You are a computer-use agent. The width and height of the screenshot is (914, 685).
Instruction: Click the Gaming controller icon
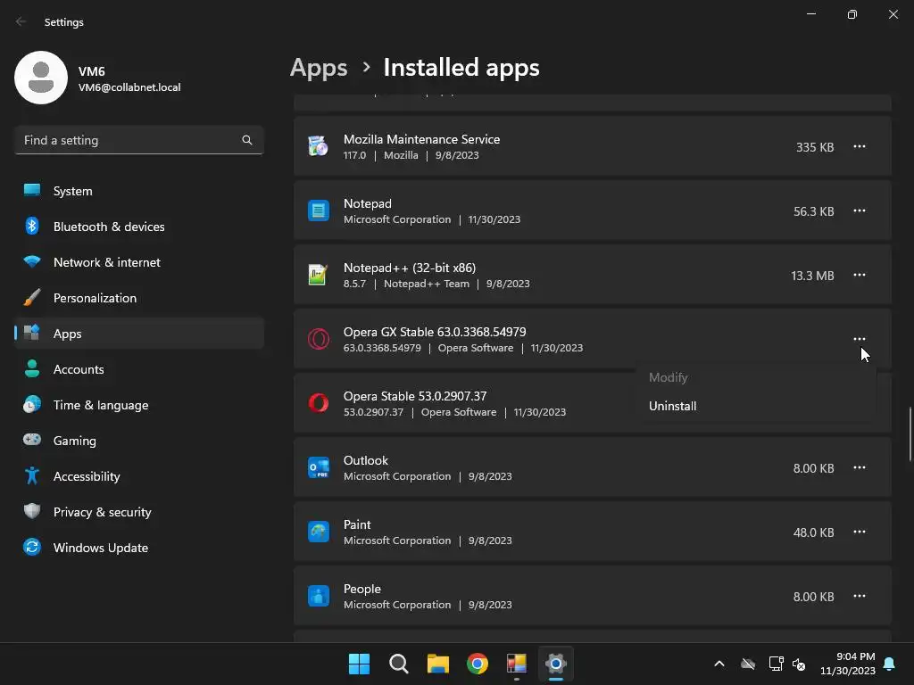click(x=32, y=440)
